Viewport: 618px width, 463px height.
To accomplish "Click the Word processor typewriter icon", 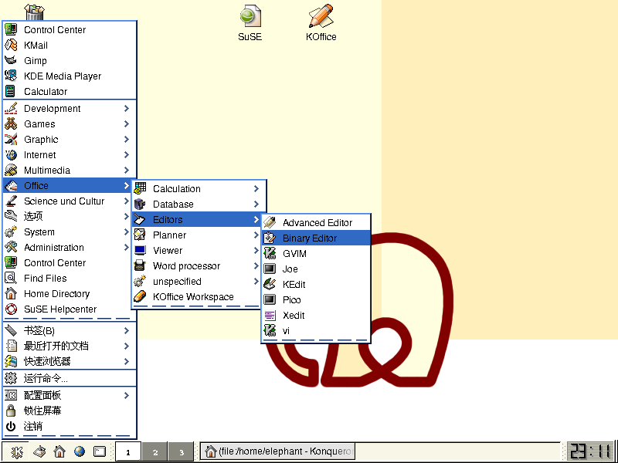I will click(140, 265).
